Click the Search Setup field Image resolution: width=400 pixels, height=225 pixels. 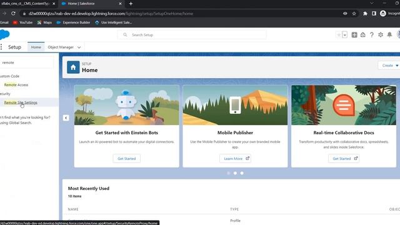(x=192, y=35)
